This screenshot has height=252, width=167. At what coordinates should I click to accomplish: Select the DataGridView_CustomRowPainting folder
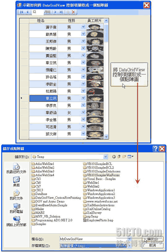click(x=56, y=198)
